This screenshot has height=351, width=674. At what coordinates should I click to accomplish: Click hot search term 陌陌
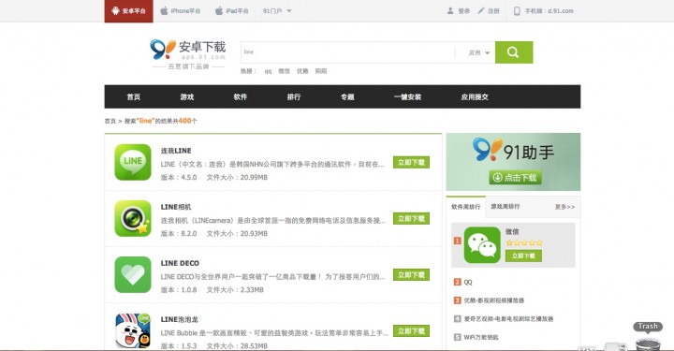click(x=321, y=71)
